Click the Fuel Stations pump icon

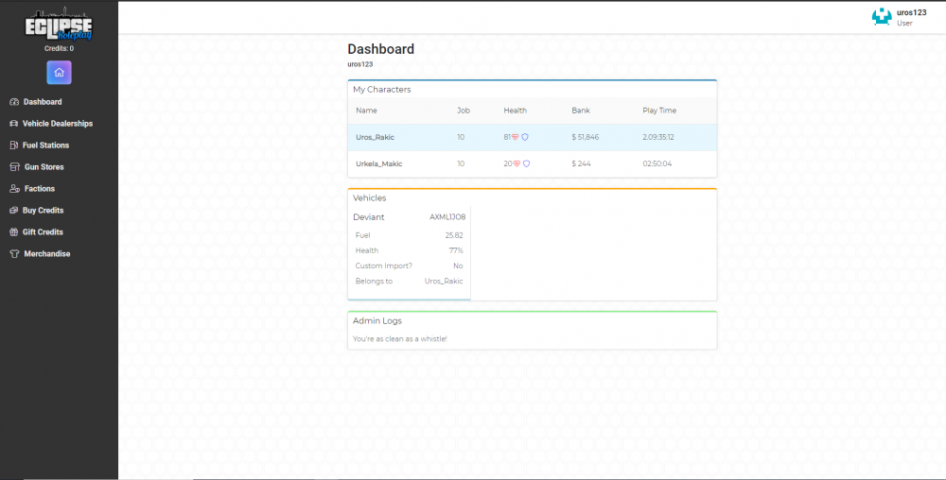coord(14,146)
